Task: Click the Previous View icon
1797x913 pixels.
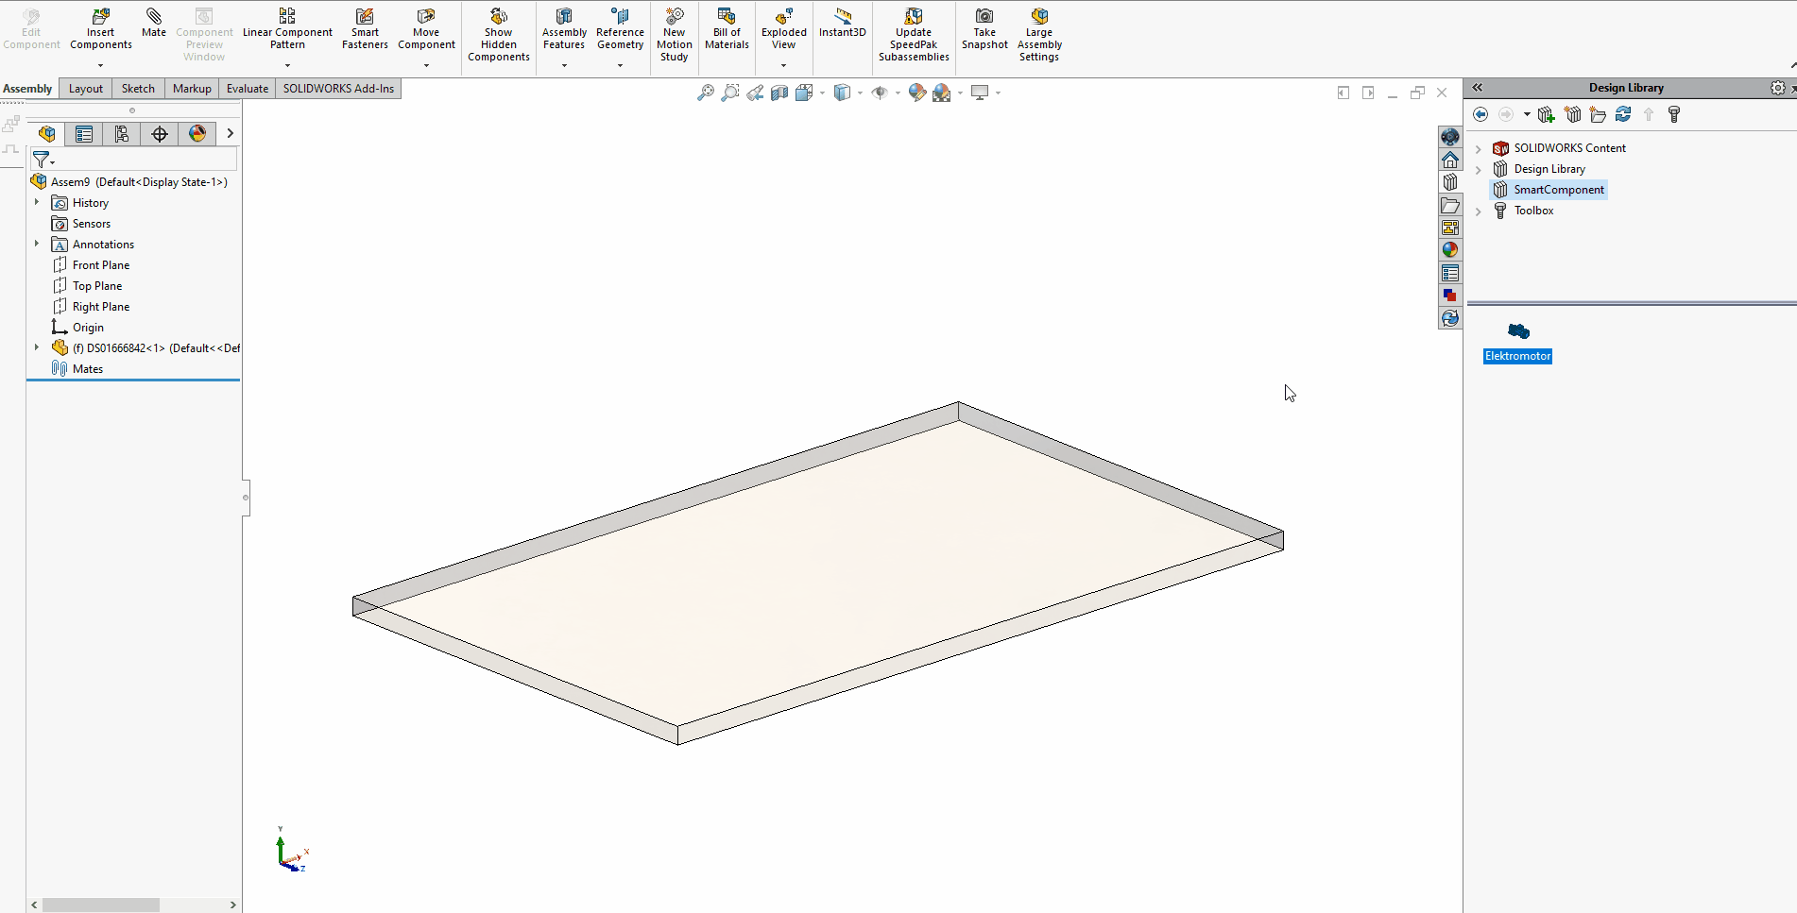Action: coord(754,93)
